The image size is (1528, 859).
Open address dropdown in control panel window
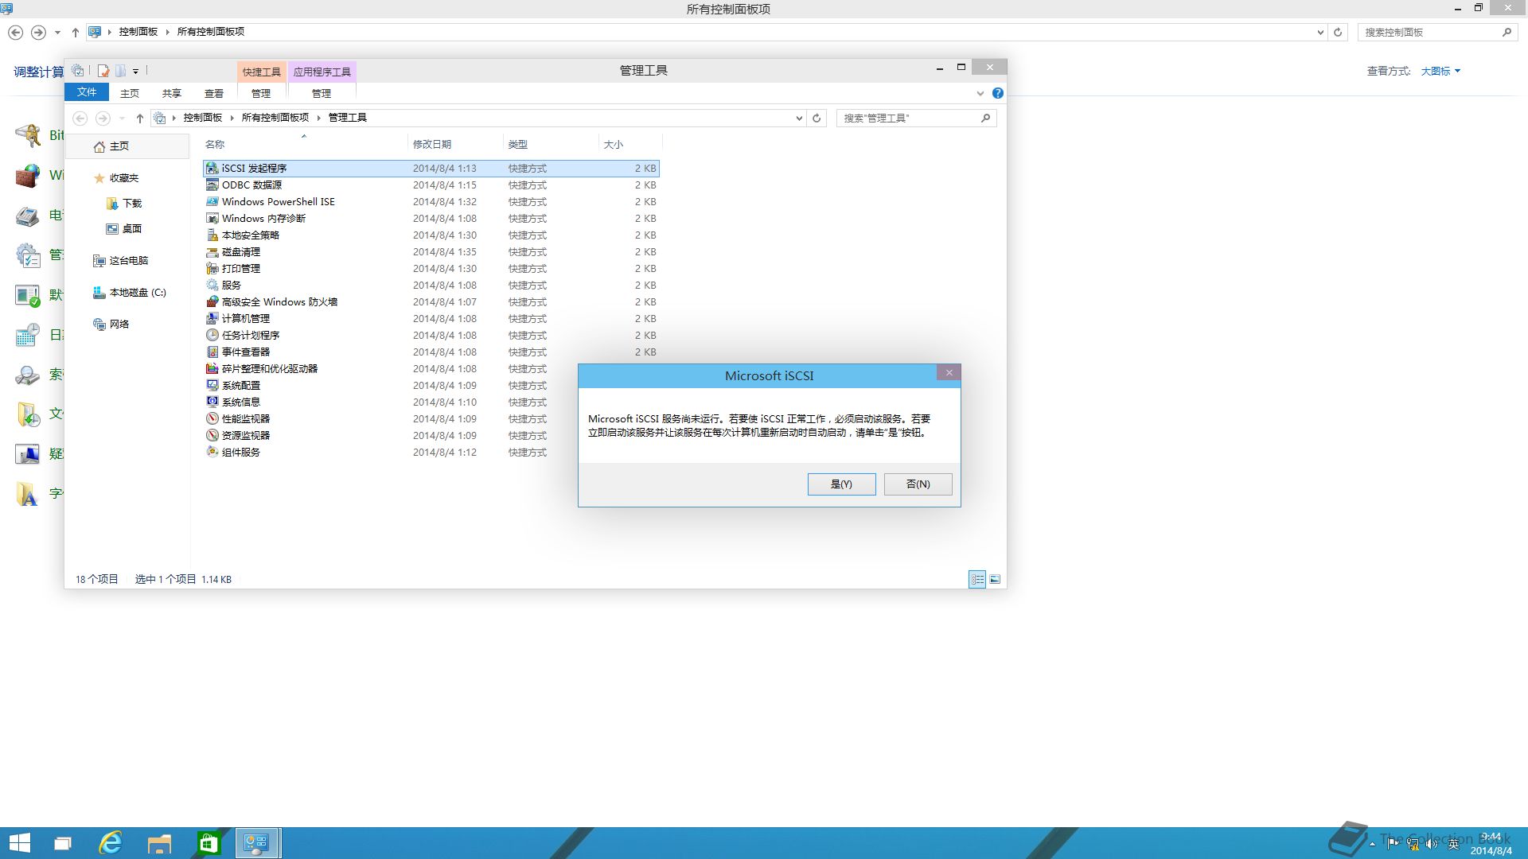(1320, 33)
